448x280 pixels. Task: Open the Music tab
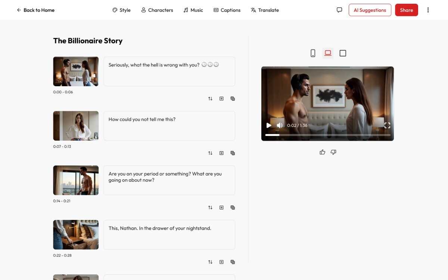(193, 10)
